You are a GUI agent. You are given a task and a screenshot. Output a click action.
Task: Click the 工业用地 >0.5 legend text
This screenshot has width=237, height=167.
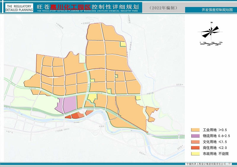(x=215, y=130)
